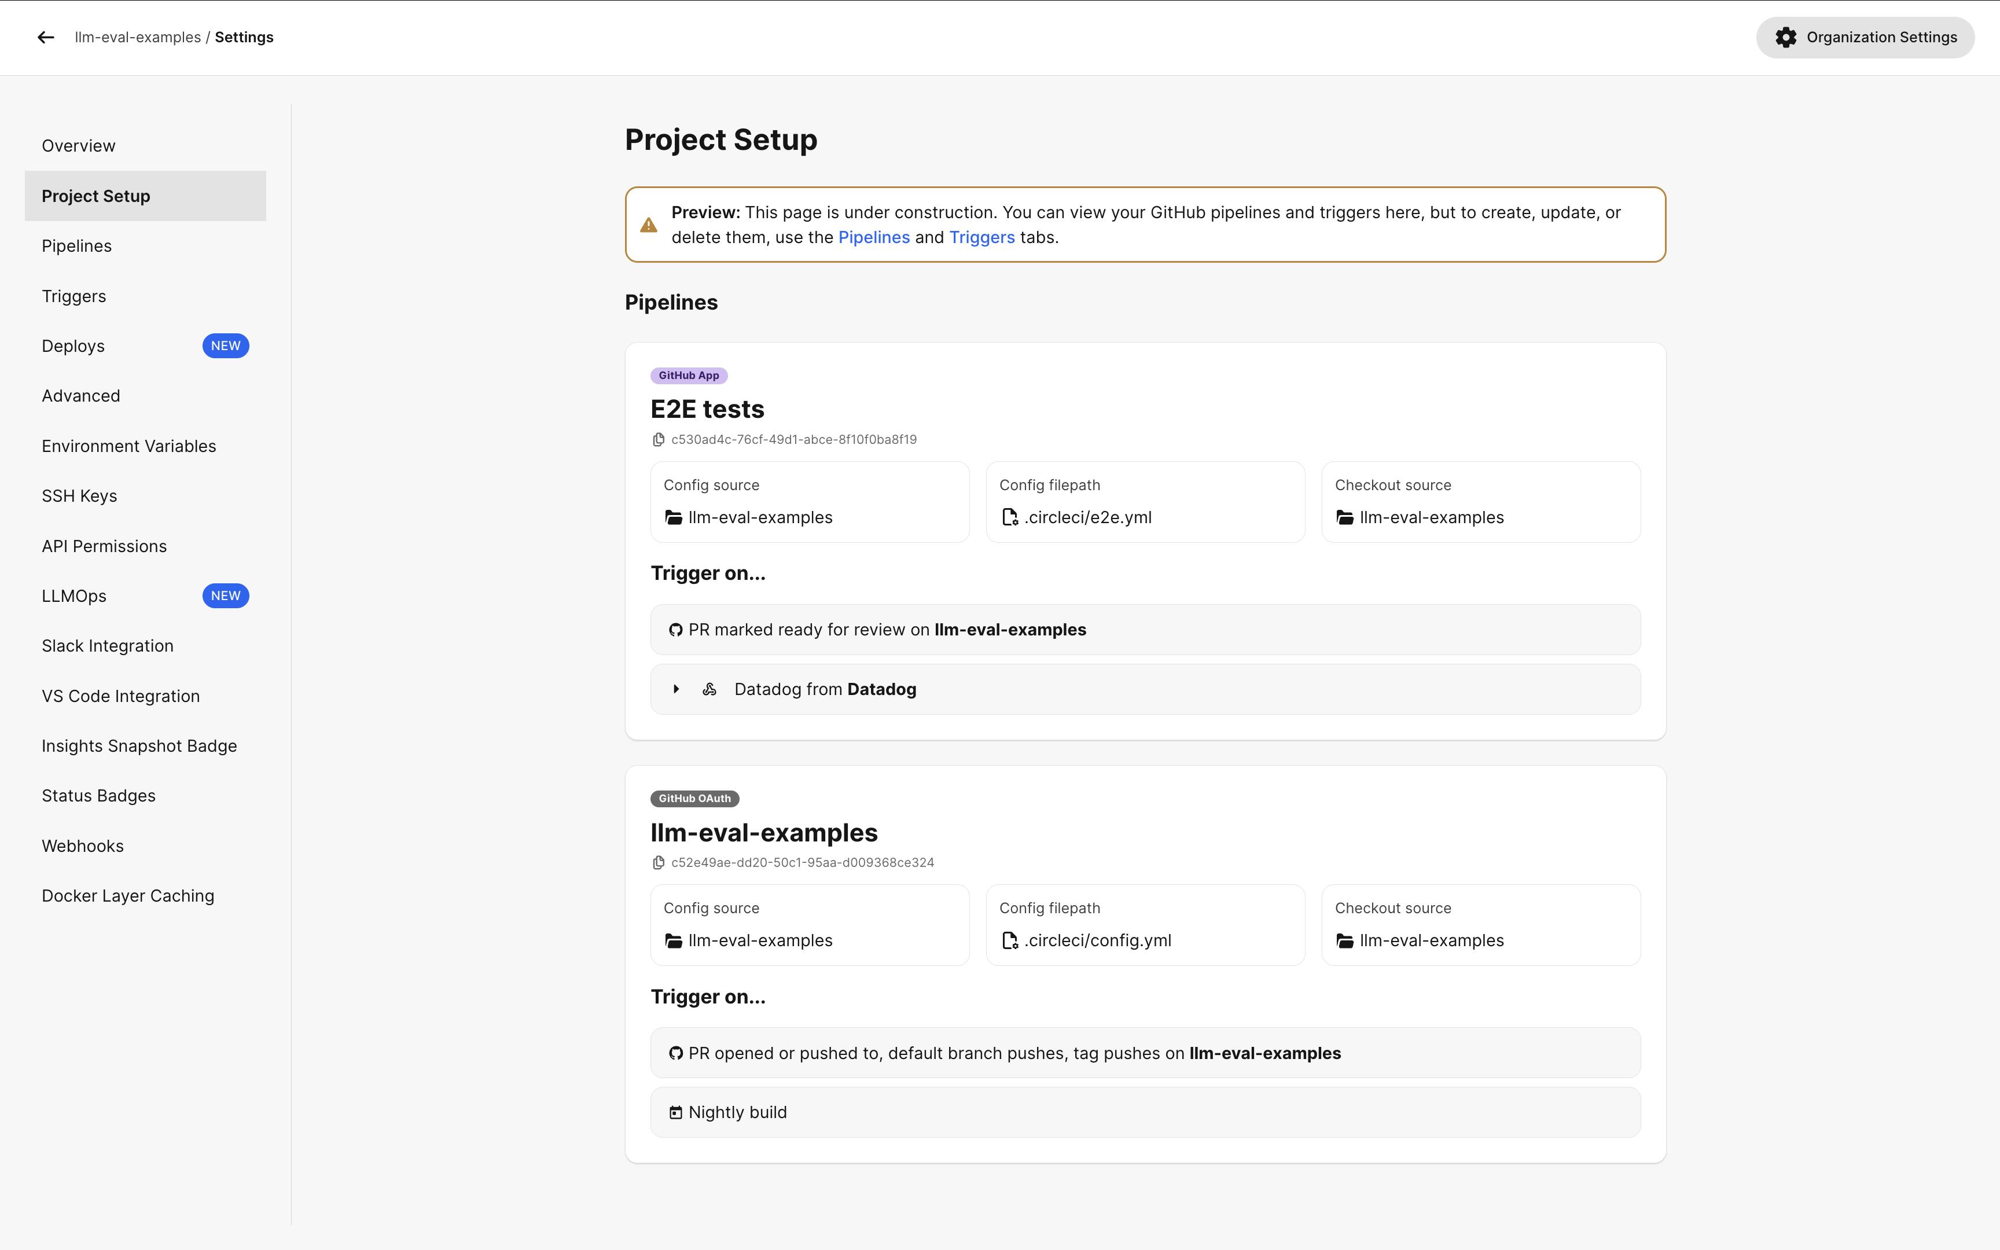Copy the llm-eval-examples pipeline ID
This screenshot has height=1250, width=2000.
(659, 863)
